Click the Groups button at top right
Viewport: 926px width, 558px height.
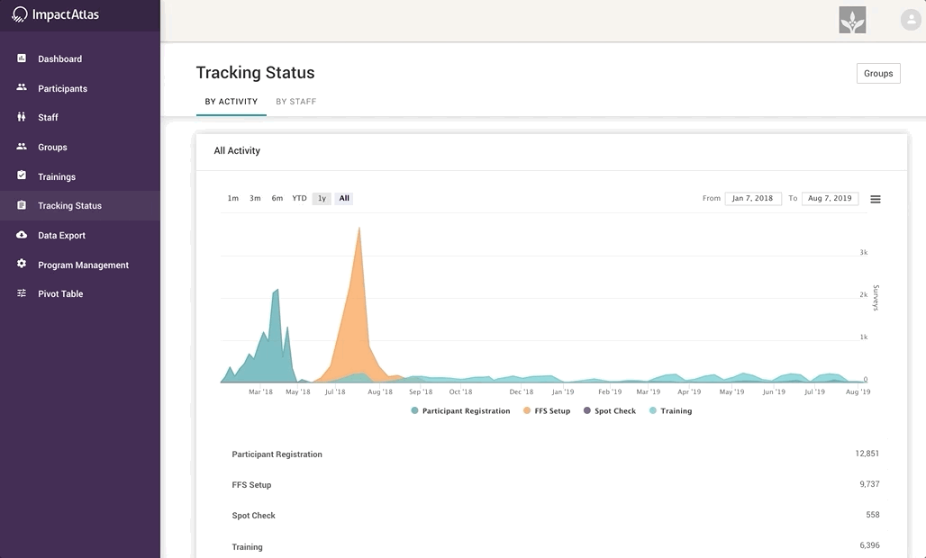(878, 73)
